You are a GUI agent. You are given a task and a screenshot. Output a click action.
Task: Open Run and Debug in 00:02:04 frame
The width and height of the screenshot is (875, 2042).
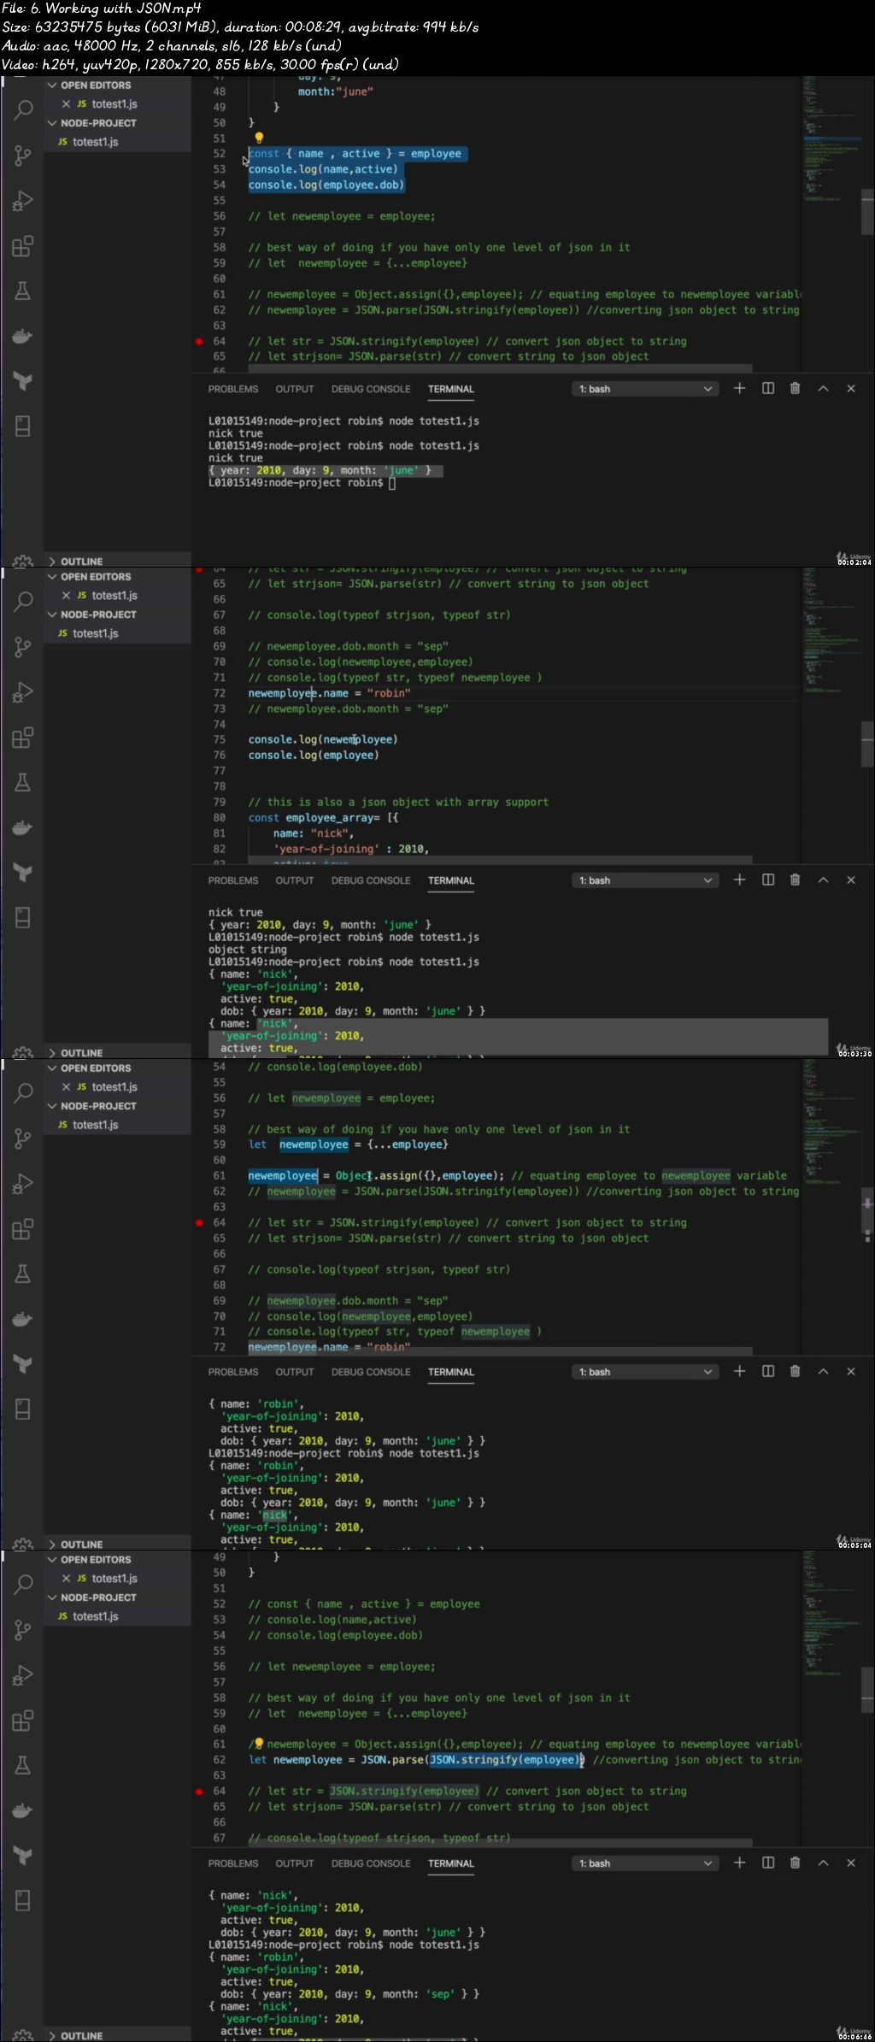coord(23,201)
